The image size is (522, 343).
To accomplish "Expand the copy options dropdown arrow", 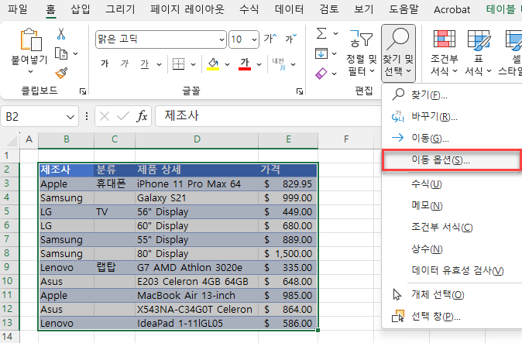I will pyautogui.click(x=76, y=53).
